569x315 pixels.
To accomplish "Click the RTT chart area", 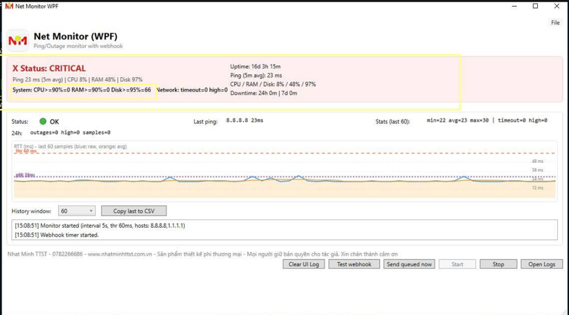I will (x=284, y=171).
